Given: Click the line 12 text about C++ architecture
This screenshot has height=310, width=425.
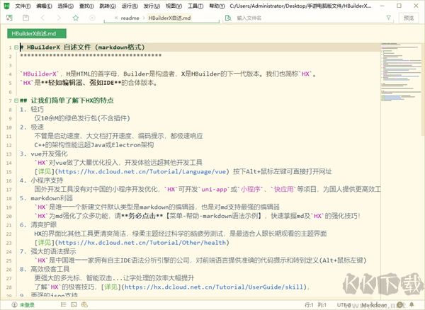Looking at the screenshot, I should click(94, 145).
